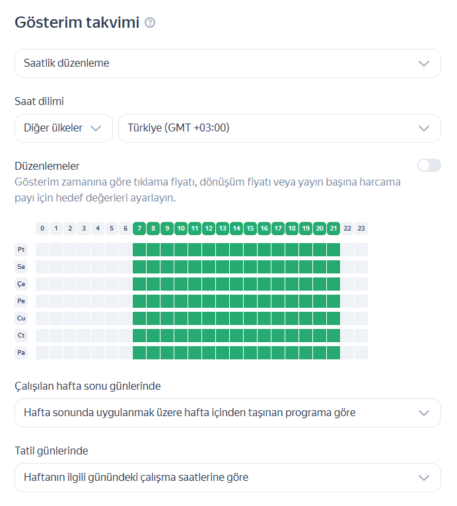Click the Ça (Wednesday) row label
457x506 pixels.
pyautogui.click(x=22, y=284)
